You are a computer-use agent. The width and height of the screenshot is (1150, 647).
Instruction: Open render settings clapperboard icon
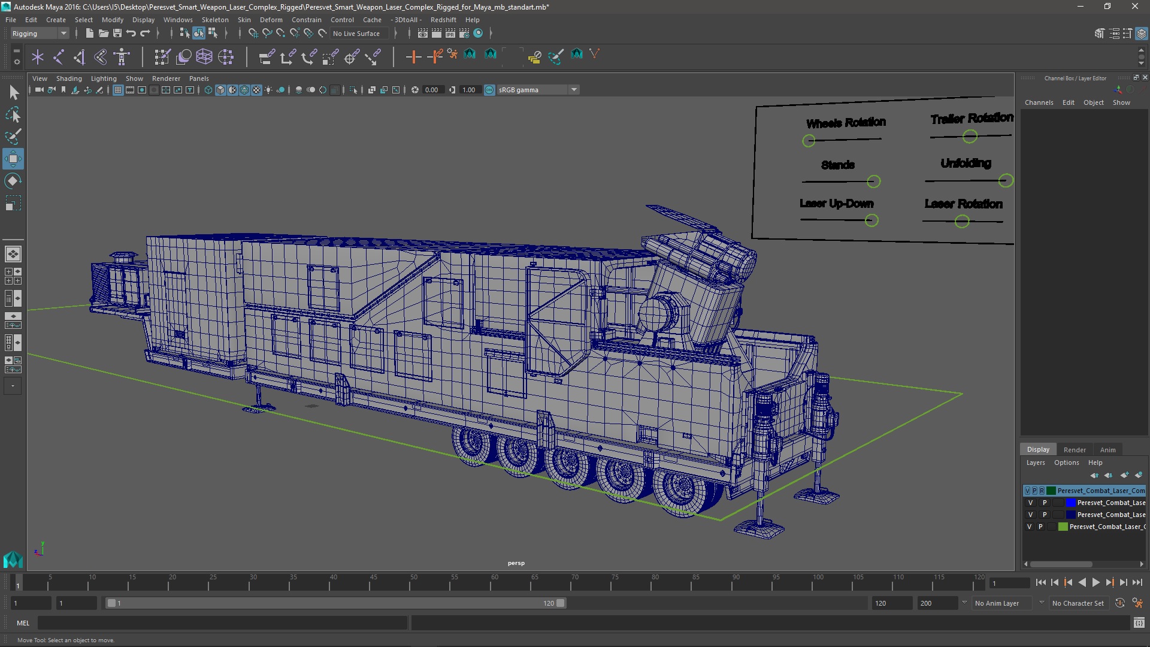pos(464,34)
